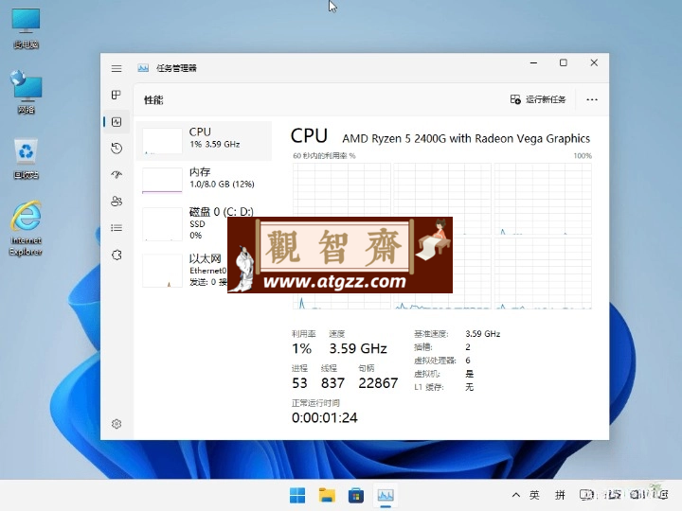
Task: Open the three-dot more options menu
Action: (x=591, y=99)
